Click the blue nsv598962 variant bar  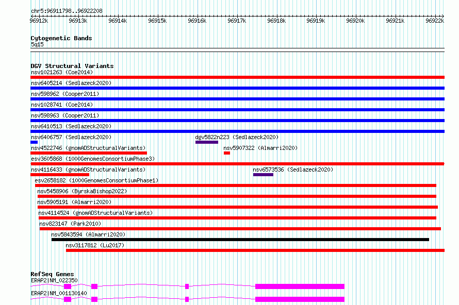[237, 99]
